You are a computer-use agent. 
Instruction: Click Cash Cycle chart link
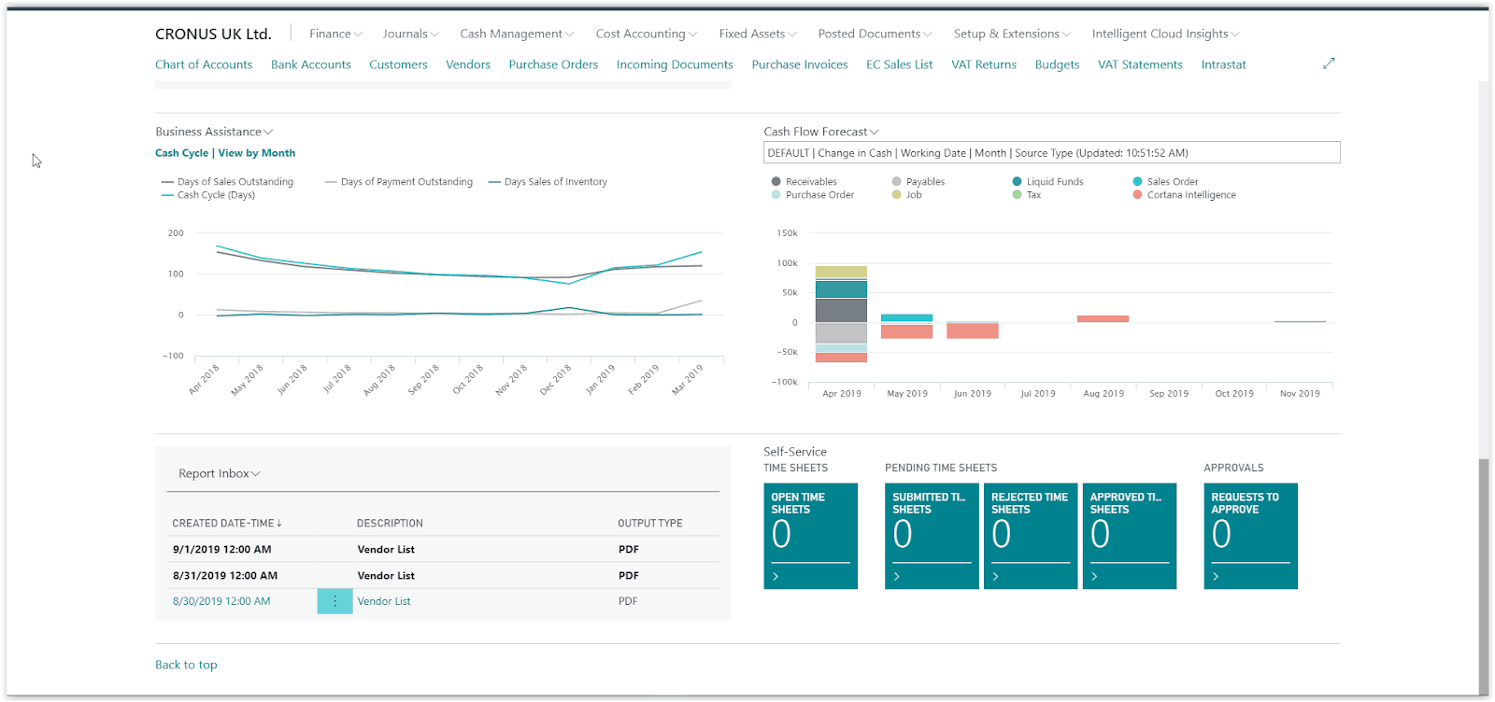coord(181,153)
